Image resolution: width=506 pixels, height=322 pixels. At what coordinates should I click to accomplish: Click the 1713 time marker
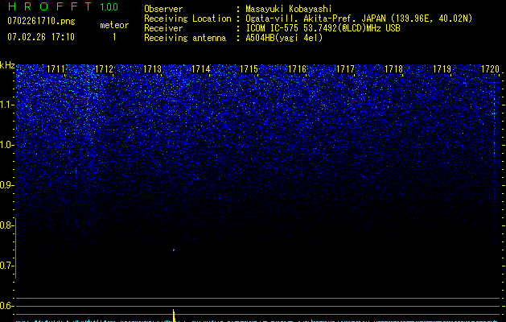(x=152, y=69)
